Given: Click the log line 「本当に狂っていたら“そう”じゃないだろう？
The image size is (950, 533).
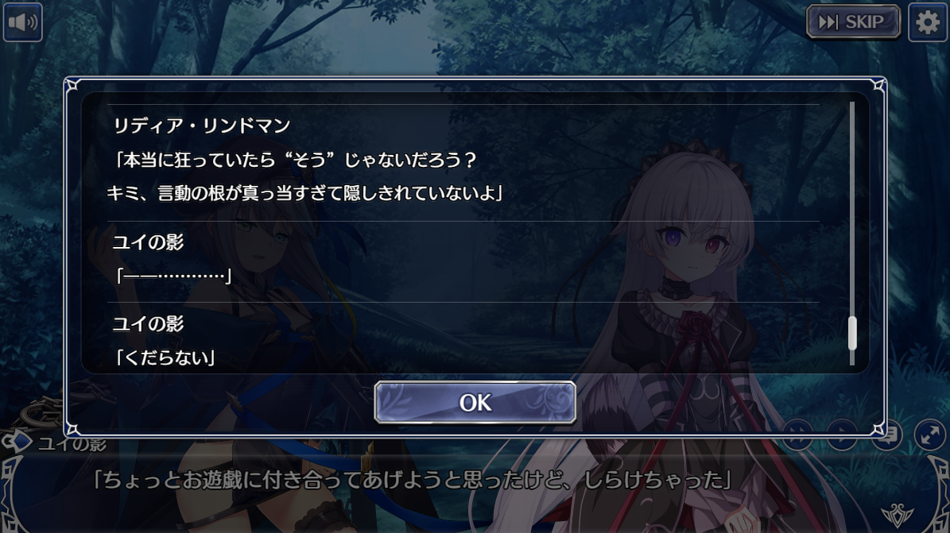Looking at the screenshot, I should click(x=295, y=160).
